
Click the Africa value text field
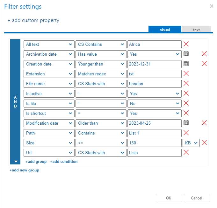point(154,44)
